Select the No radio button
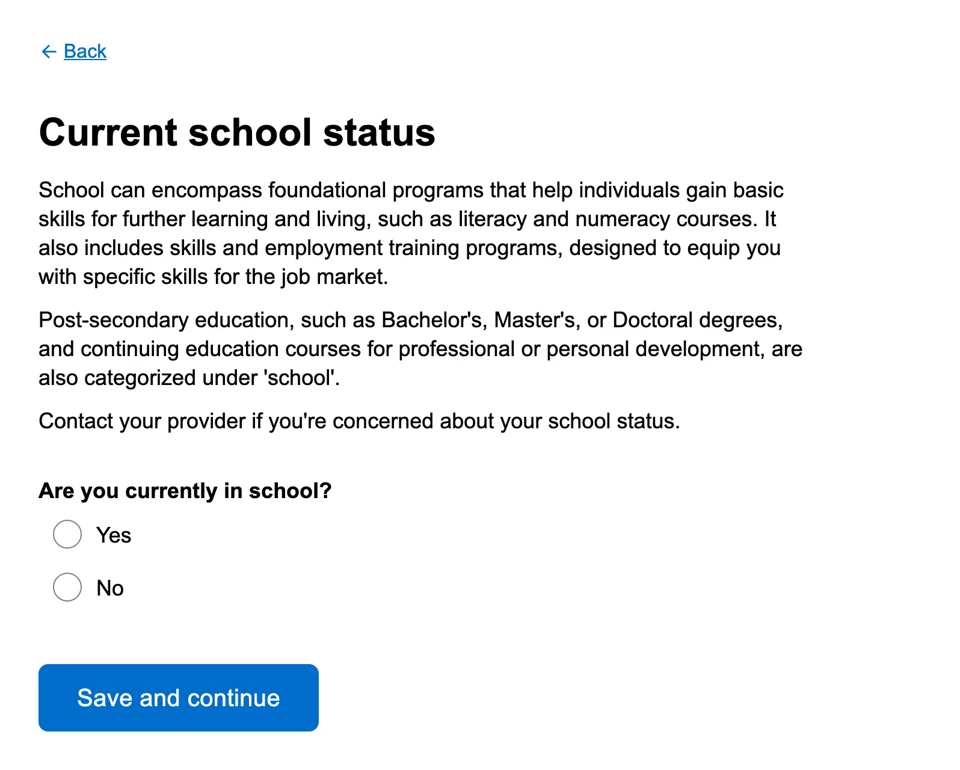This screenshot has height=770, width=960. (x=67, y=587)
